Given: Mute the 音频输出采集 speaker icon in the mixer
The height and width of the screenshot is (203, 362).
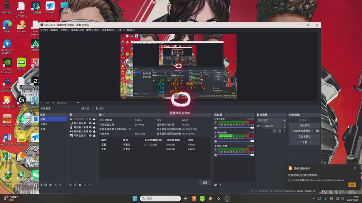Looking at the screenshot, I should (x=216, y=141).
